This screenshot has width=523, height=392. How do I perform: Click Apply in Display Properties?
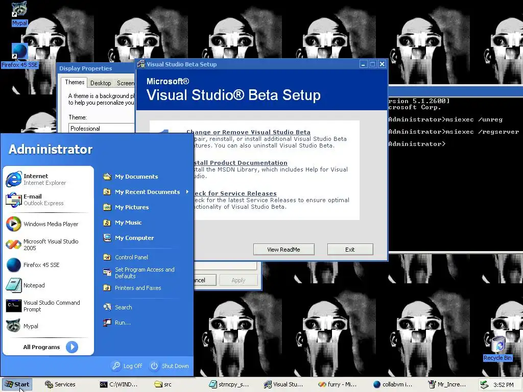click(x=239, y=280)
